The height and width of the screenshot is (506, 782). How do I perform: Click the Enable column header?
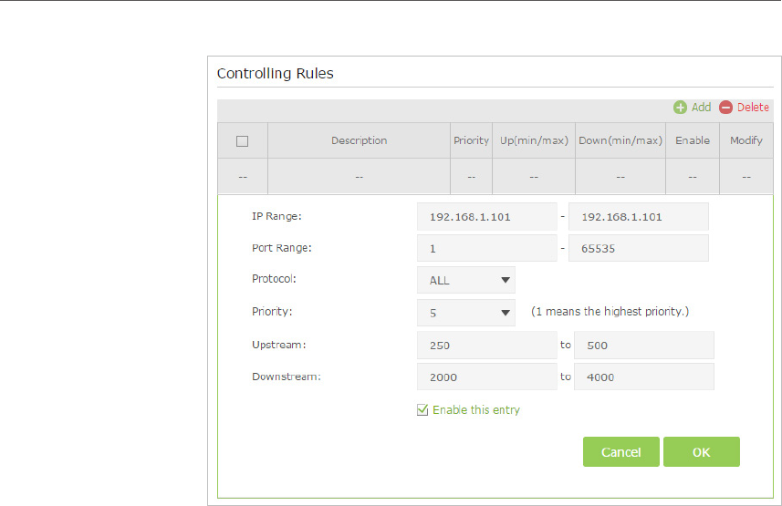tap(692, 141)
